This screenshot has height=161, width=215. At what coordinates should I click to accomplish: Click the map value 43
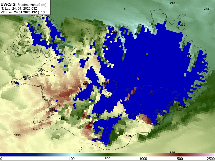pyautogui.click(x=136, y=34)
